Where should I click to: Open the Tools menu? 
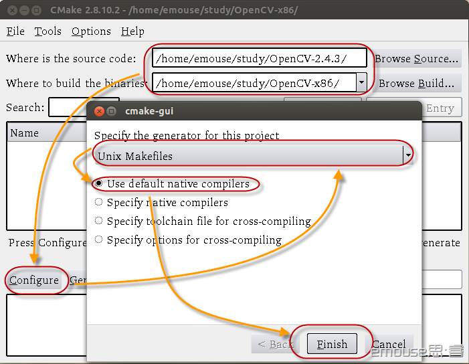click(48, 31)
